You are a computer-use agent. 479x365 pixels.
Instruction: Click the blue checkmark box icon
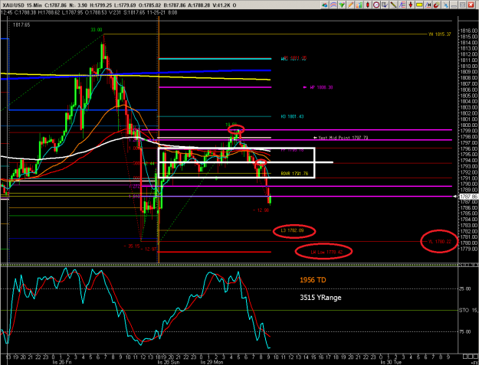coord(385,5)
